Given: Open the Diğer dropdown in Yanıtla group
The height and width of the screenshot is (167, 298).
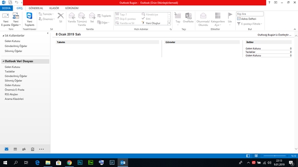Looking at the screenshot, I should (104, 22).
